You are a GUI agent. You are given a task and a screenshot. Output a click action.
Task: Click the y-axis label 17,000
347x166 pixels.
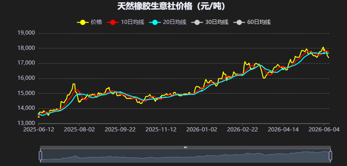[x=26, y=63]
